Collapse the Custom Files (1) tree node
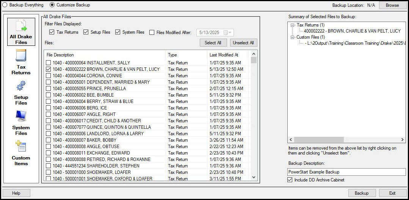Viewport: 409px width, 200px height. [292, 37]
